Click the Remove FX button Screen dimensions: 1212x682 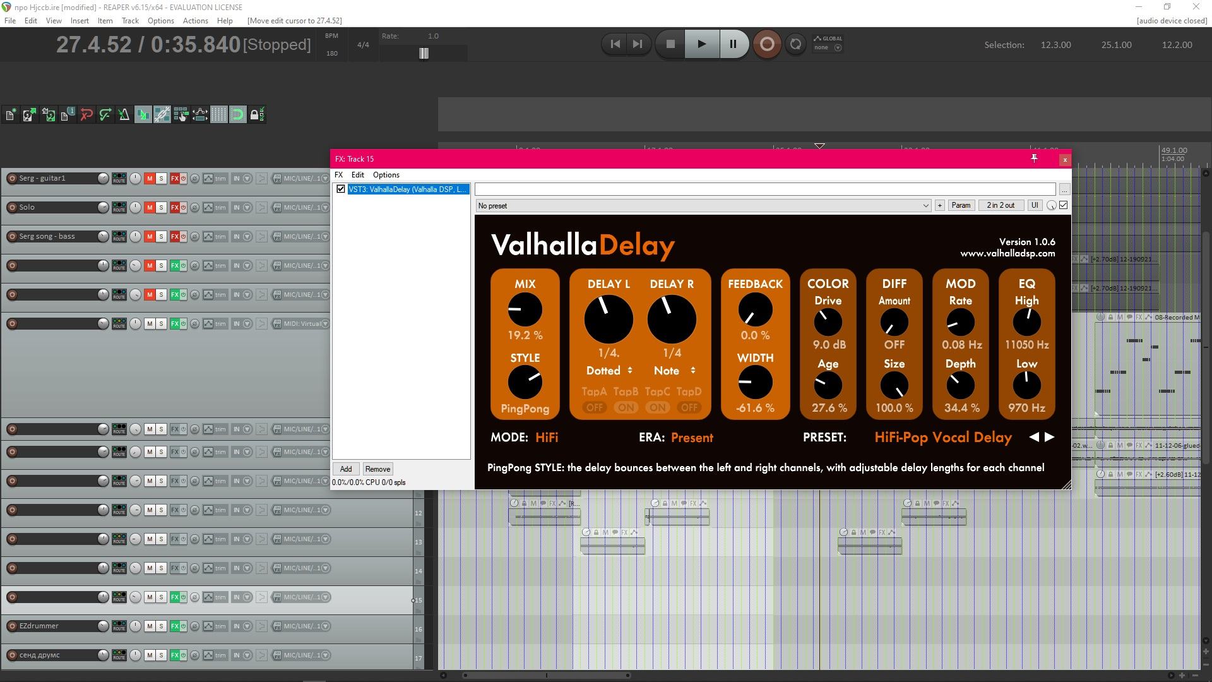[377, 469]
